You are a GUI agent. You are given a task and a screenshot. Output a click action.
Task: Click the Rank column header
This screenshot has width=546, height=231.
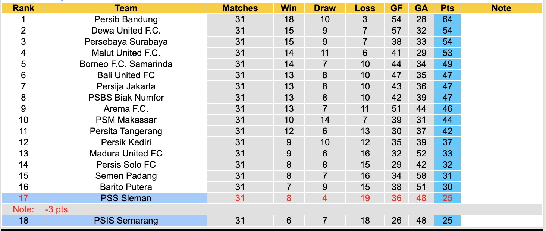pos(23,8)
